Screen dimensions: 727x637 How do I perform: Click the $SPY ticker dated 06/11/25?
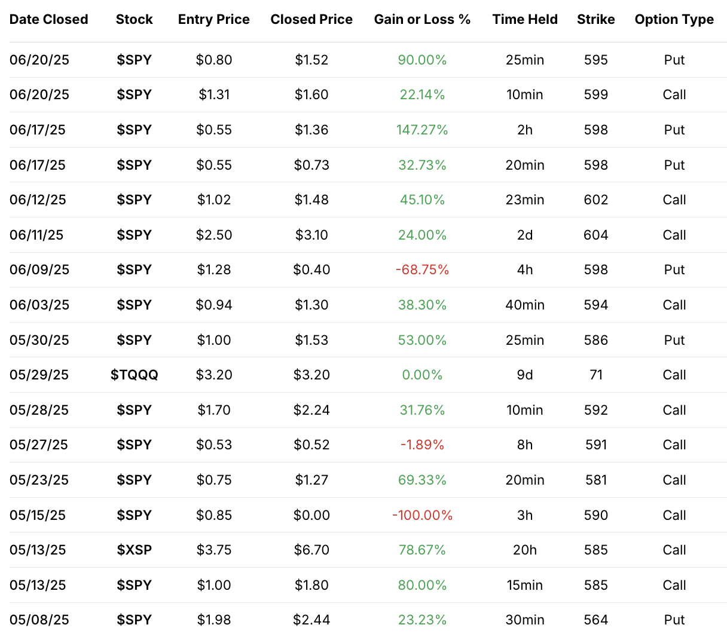(134, 235)
